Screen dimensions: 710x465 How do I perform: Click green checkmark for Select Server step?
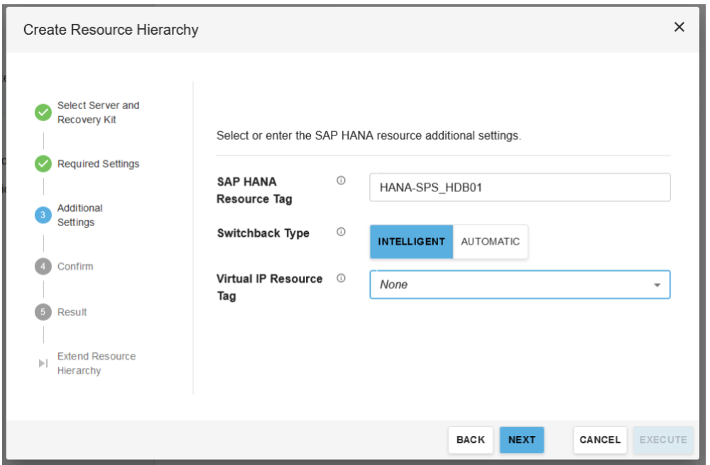[x=43, y=112]
